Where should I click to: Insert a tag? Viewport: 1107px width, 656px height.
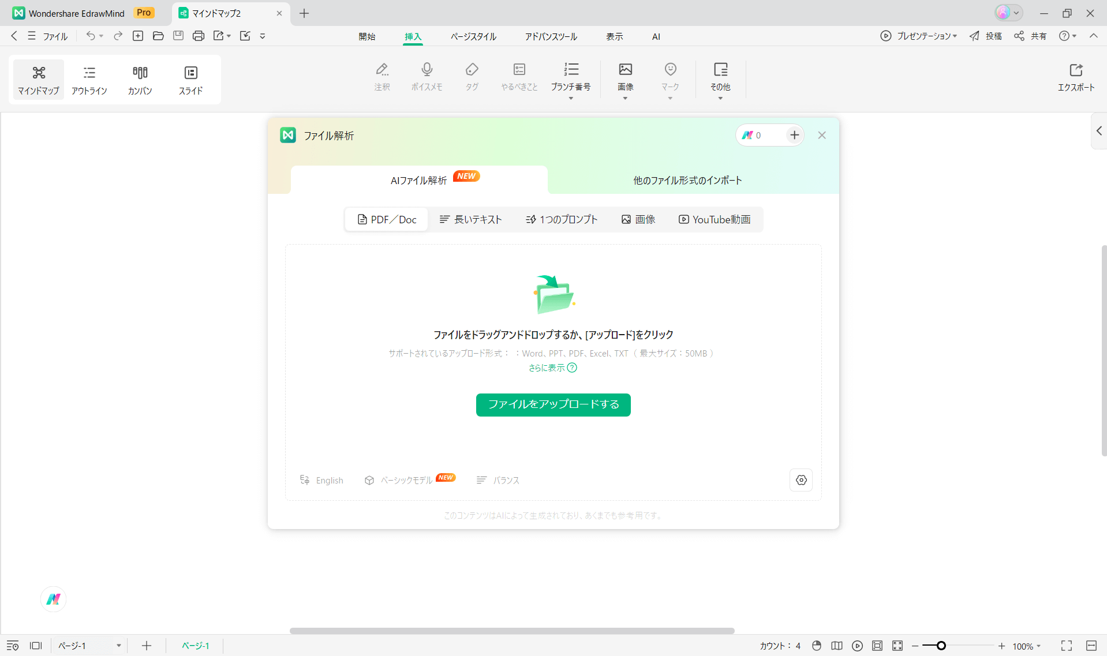(472, 77)
